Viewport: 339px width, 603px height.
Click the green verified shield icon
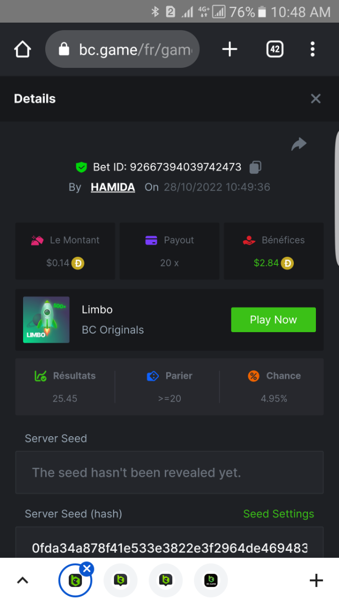[81, 167]
